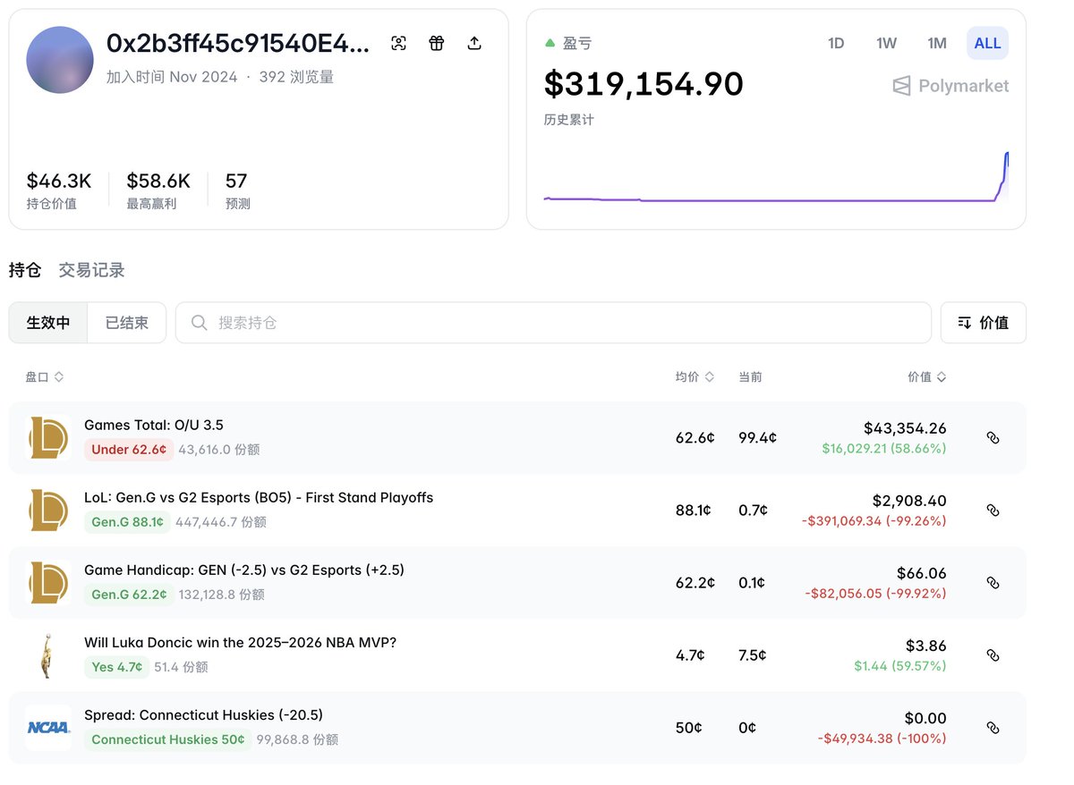Click the NBA MVP trophy icon

click(x=48, y=654)
